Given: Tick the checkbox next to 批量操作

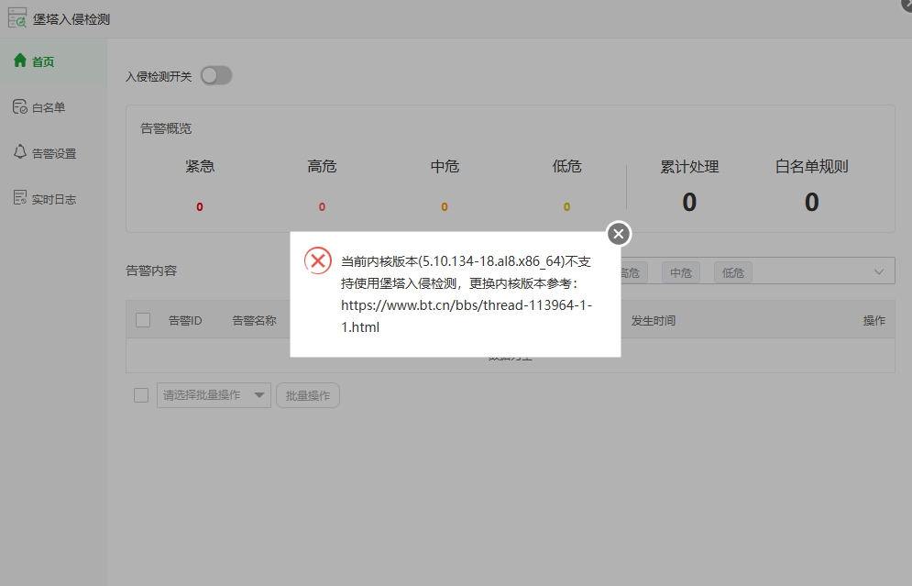Looking at the screenshot, I should point(140,394).
